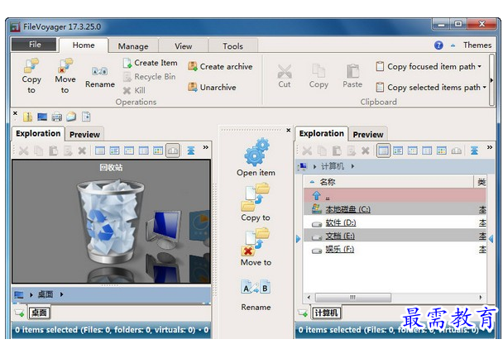Collapse ribbon with arrow beside Themes

[x=453, y=45]
